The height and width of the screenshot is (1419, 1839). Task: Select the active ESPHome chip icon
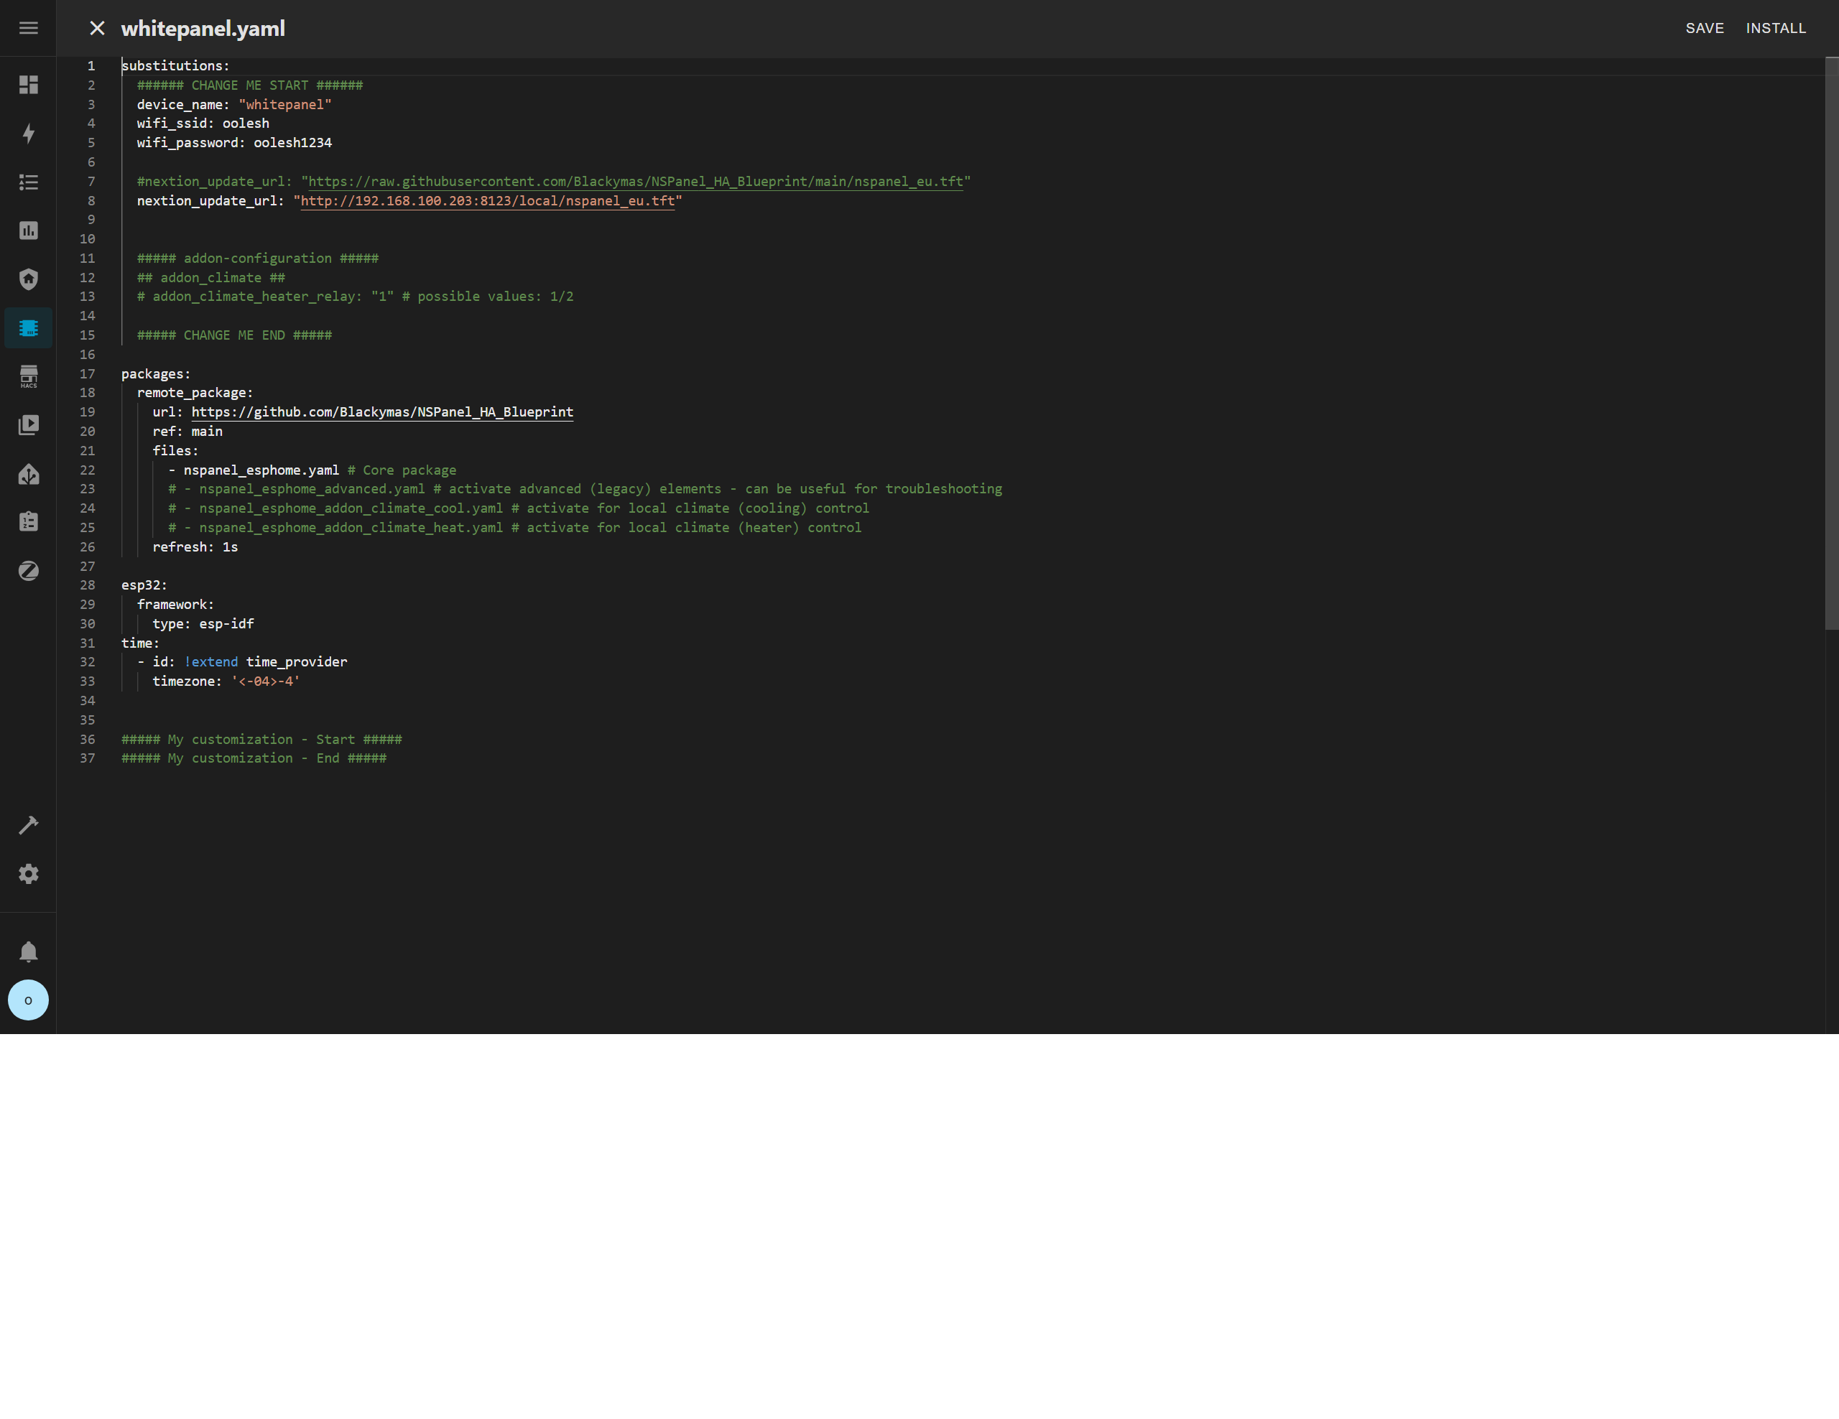pos(29,328)
